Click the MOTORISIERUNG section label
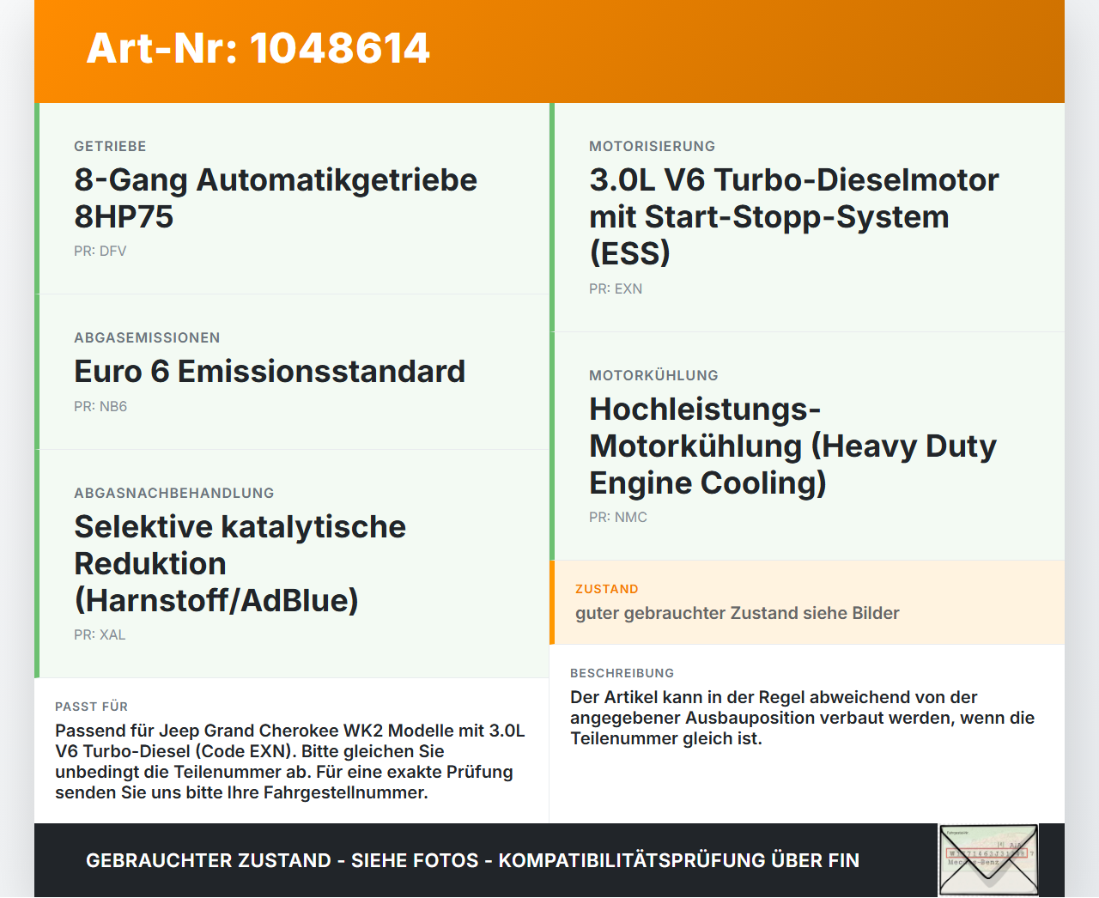 [652, 147]
